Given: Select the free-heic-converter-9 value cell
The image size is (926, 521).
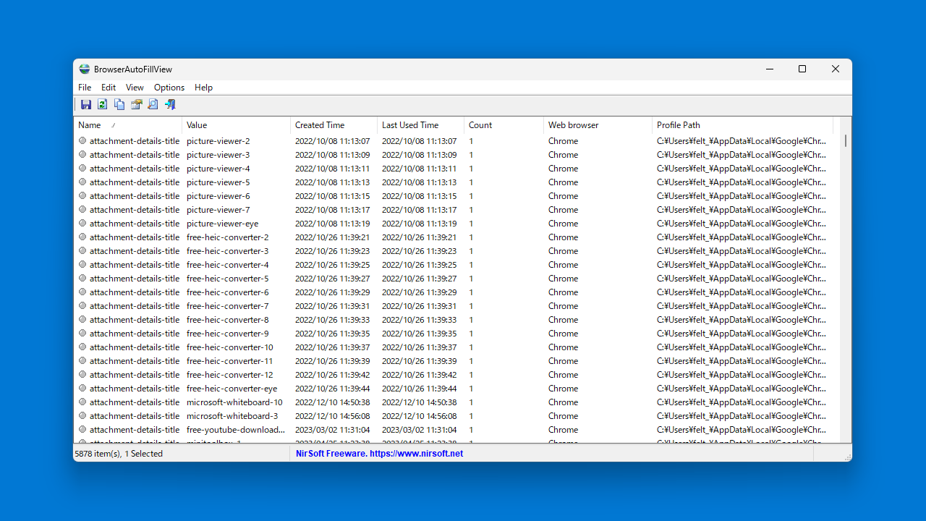Looking at the screenshot, I should (x=227, y=334).
